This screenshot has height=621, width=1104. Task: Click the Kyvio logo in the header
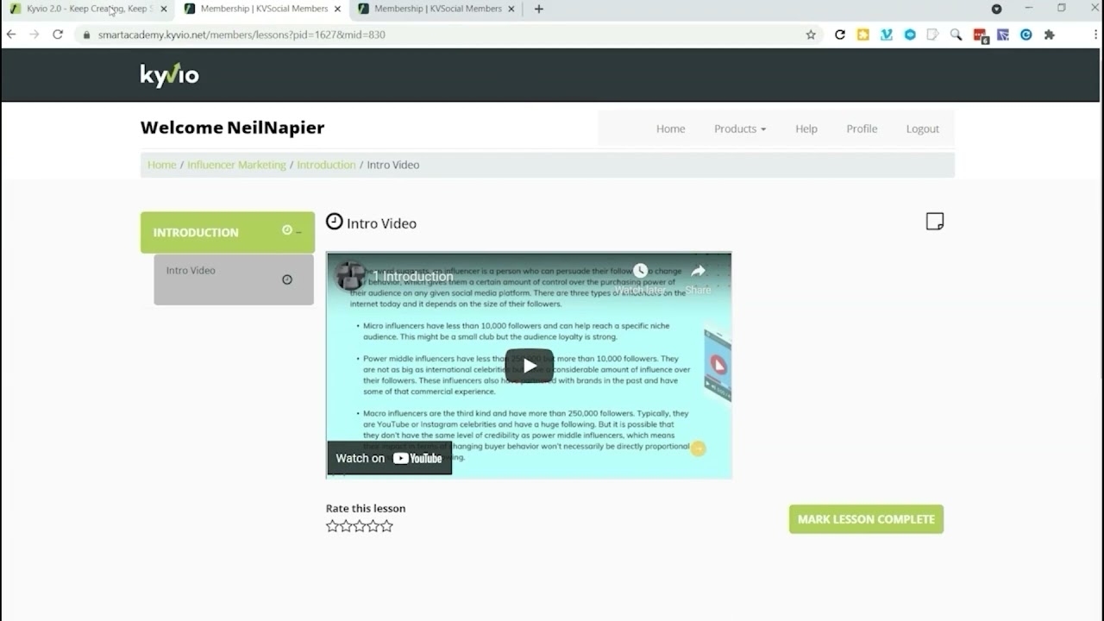pyautogui.click(x=170, y=75)
